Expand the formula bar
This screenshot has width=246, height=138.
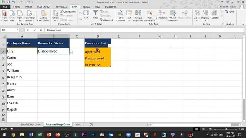pos(243,30)
